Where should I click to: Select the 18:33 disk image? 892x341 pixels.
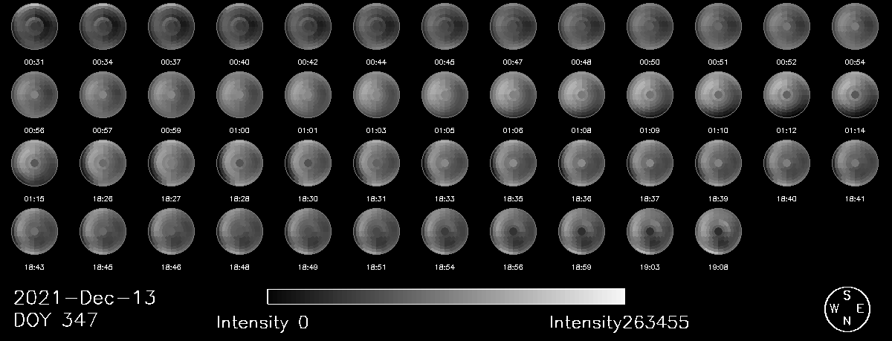pos(445,163)
